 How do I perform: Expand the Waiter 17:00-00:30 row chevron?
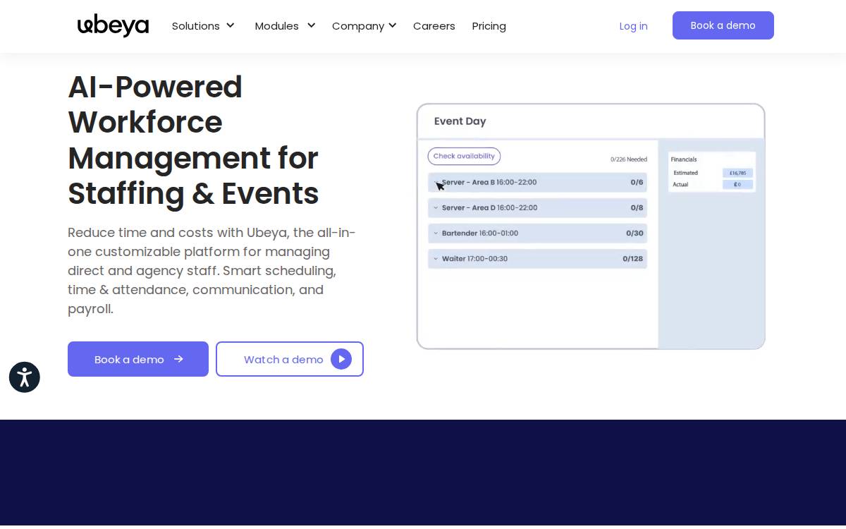pyautogui.click(x=436, y=258)
